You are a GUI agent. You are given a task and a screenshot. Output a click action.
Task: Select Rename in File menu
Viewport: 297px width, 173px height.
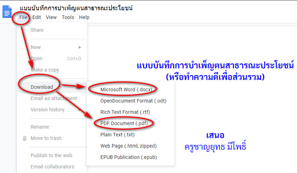(40, 127)
